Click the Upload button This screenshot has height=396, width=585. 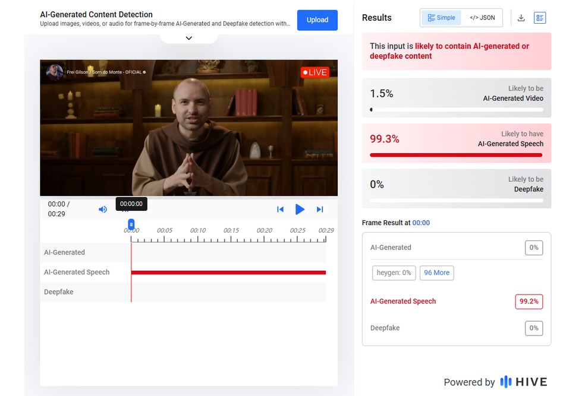(317, 20)
